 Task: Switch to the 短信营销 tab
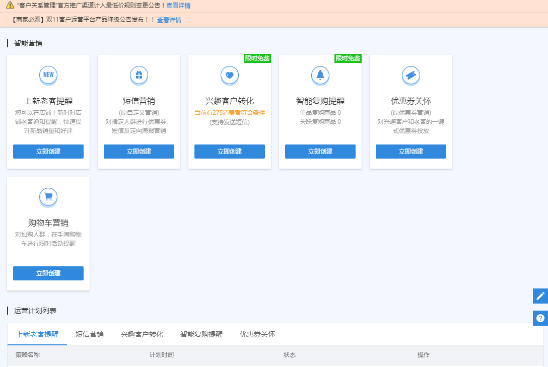pos(89,334)
